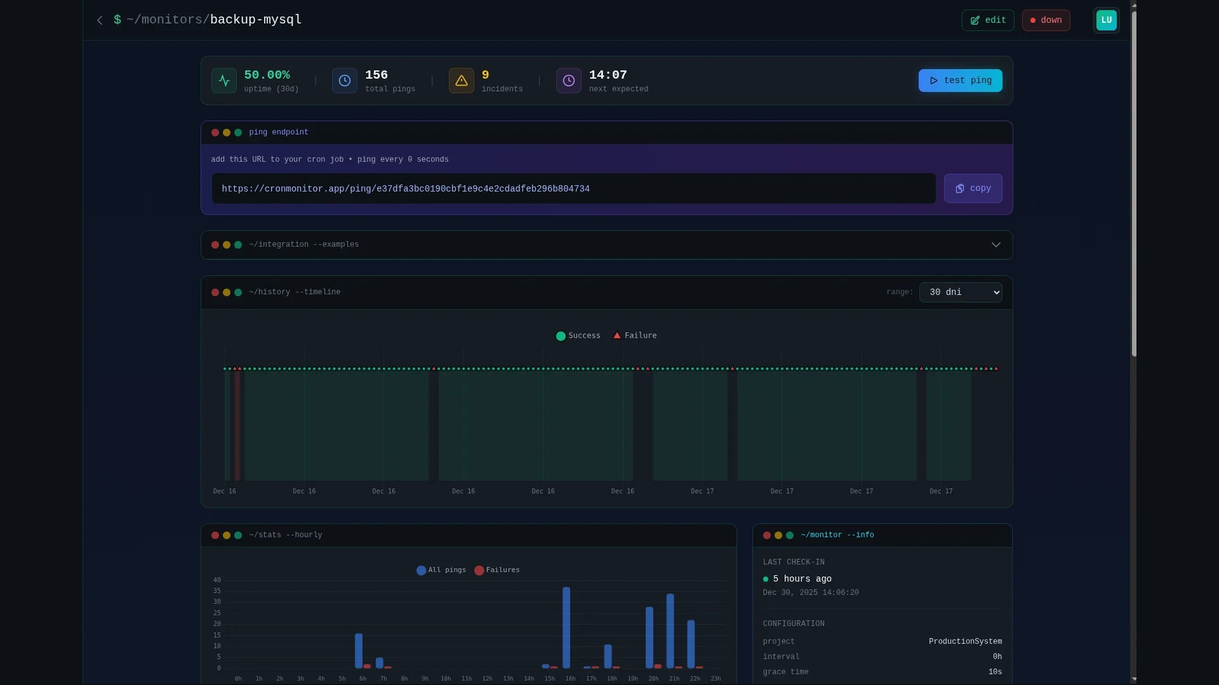Open the range dropdown showing 30 dni
The height and width of the screenshot is (685, 1219).
(x=960, y=292)
